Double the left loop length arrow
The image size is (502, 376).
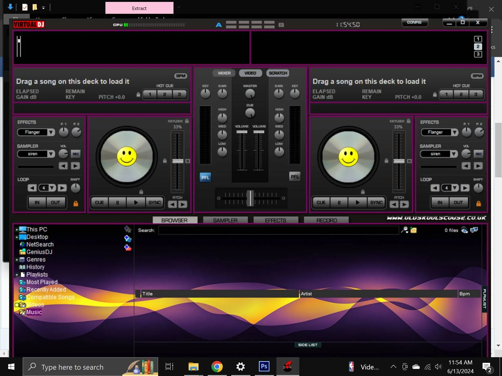tap(62, 188)
